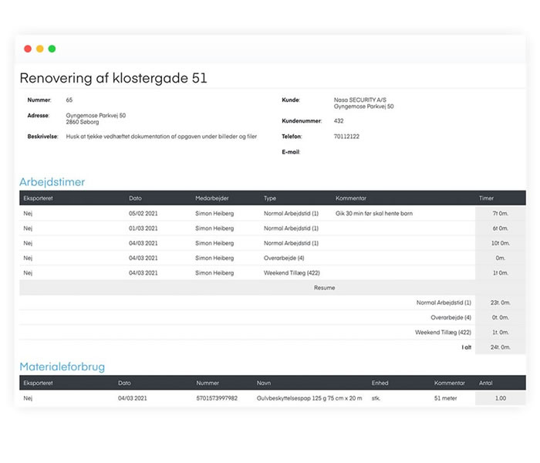The image size is (540, 463).
Task: Select Kundenummer value 432
Action: click(x=339, y=121)
